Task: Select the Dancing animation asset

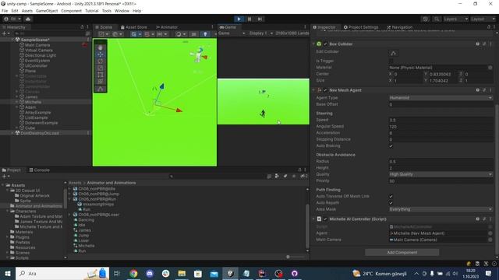Action: (x=86, y=220)
